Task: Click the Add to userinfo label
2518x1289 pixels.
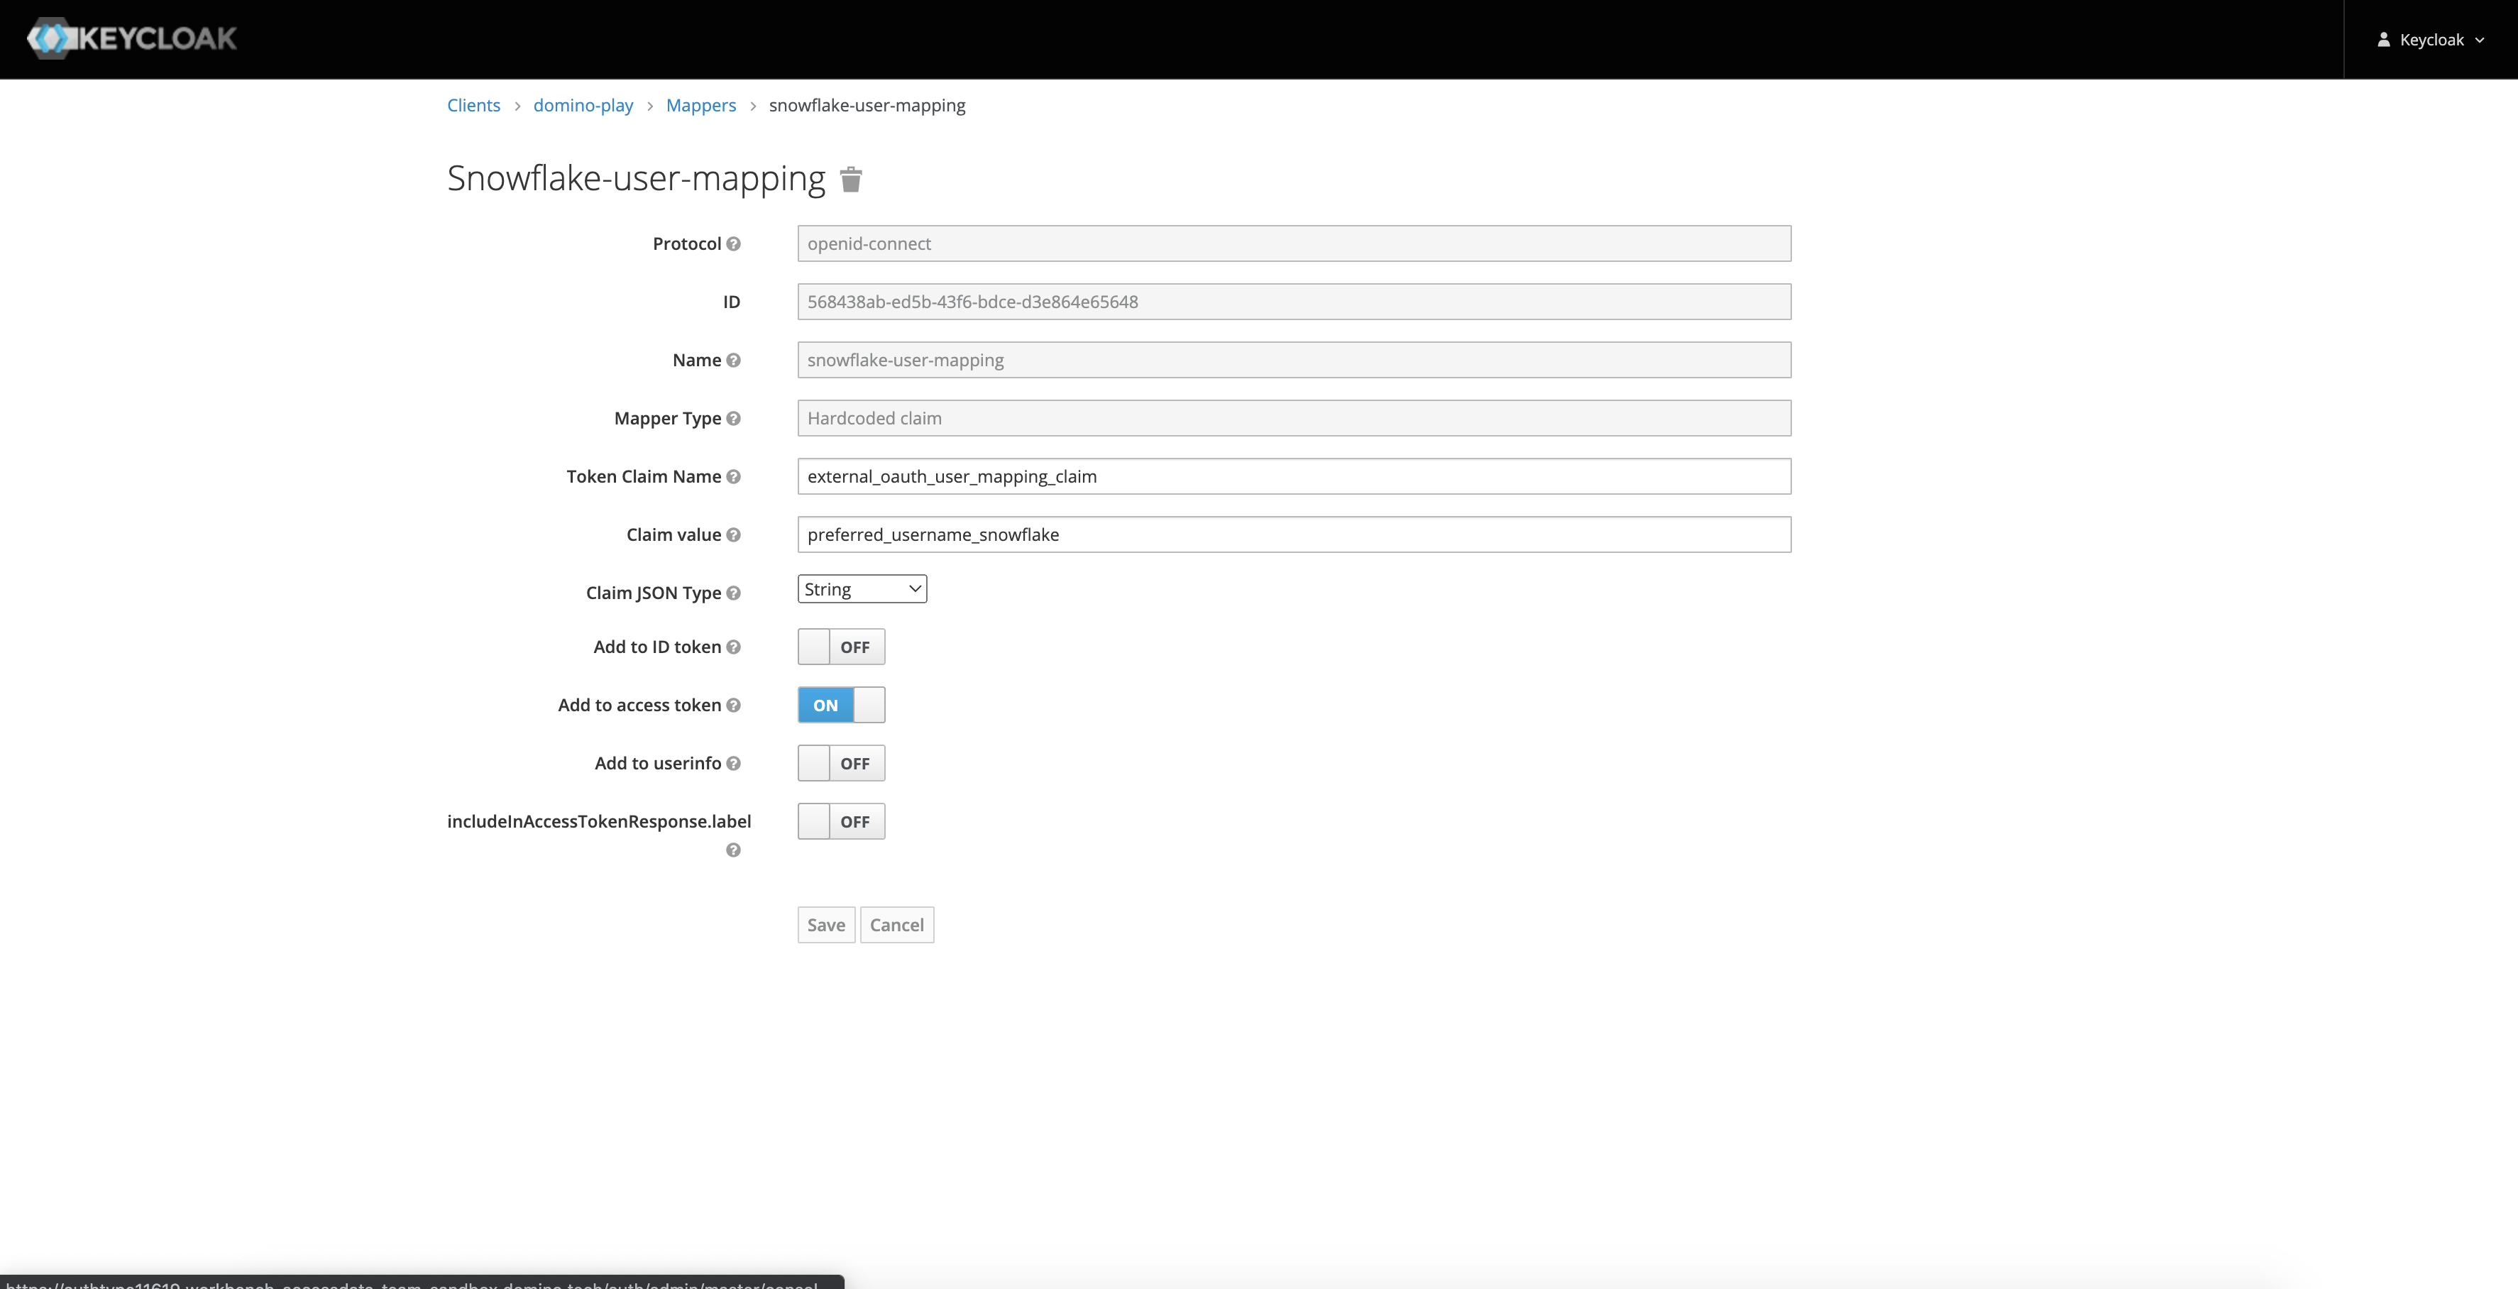Action: [658, 763]
